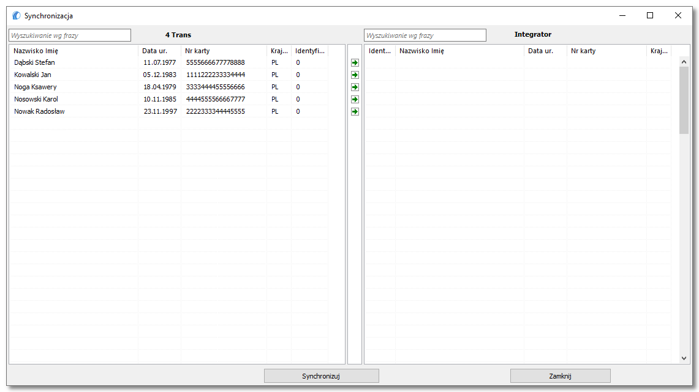Screen dimensions: 699x392
Task: Sort 4 Trans list by Nazwisko Imię header
Action: 74,51
